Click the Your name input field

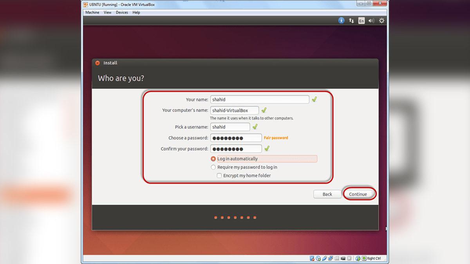(x=260, y=99)
